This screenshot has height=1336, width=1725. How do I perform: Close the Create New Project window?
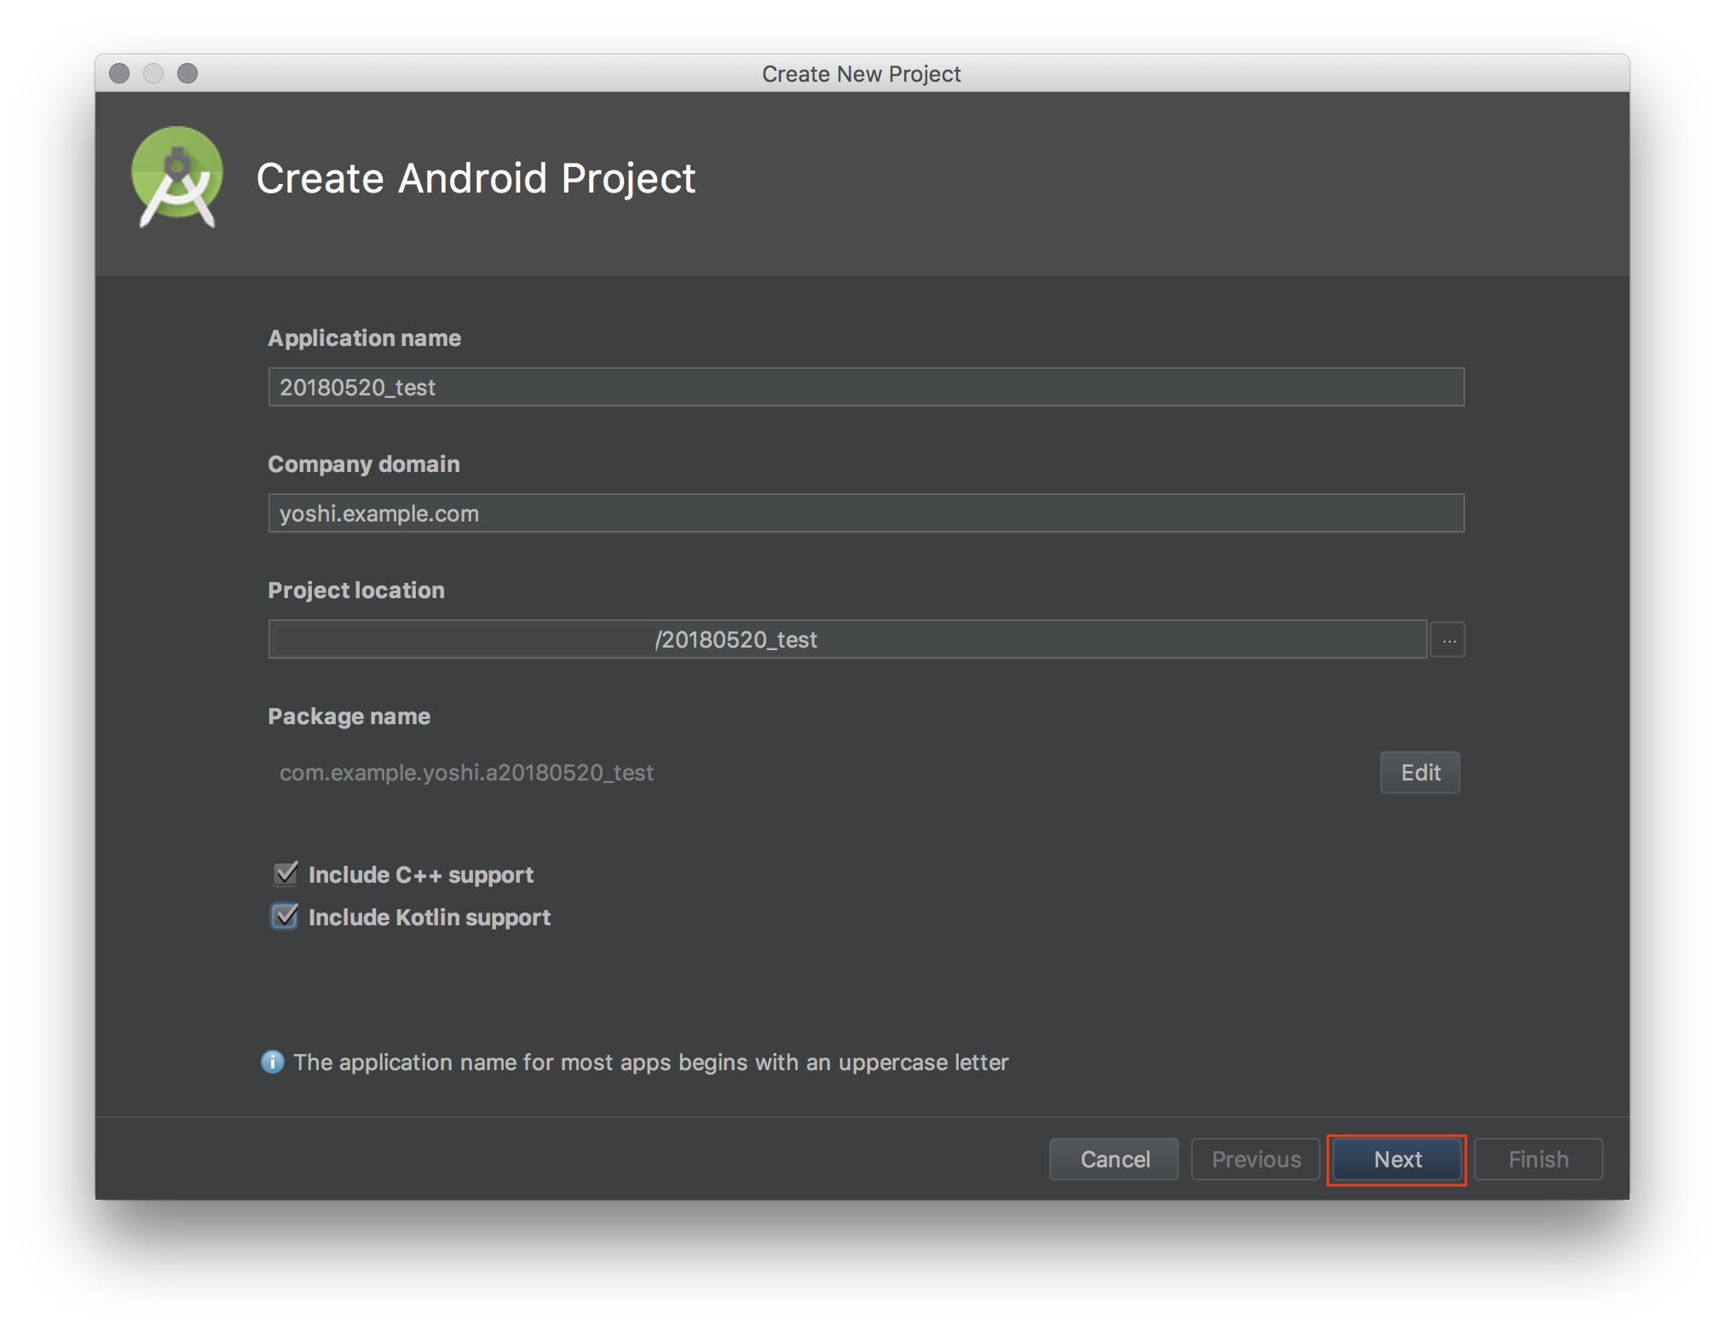click(119, 73)
